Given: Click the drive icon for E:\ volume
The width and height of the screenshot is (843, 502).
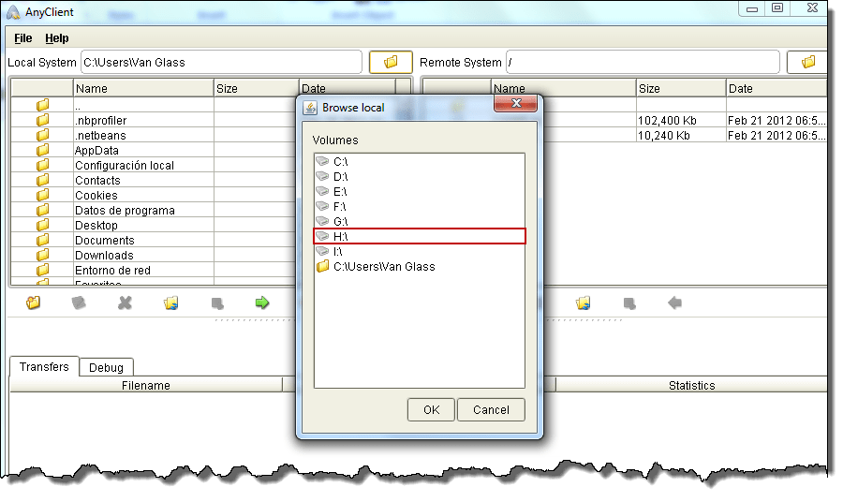Looking at the screenshot, I should (x=322, y=191).
